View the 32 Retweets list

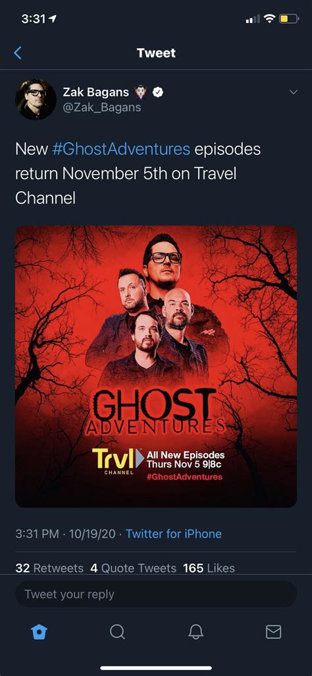[x=49, y=568]
